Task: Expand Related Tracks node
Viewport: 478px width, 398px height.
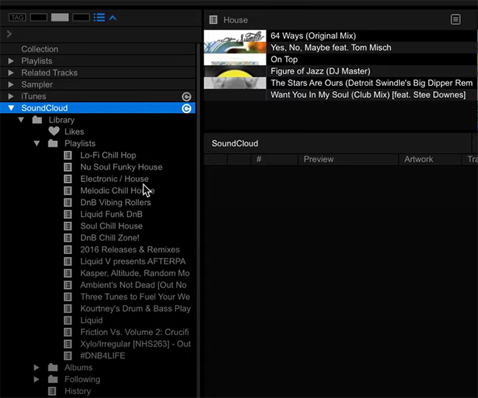Action: coord(11,73)
